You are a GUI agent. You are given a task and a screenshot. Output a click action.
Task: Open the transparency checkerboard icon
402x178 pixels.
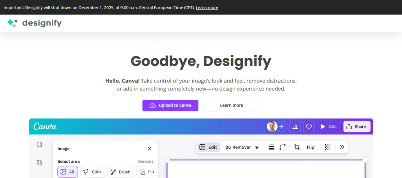(x=328, y=147)
